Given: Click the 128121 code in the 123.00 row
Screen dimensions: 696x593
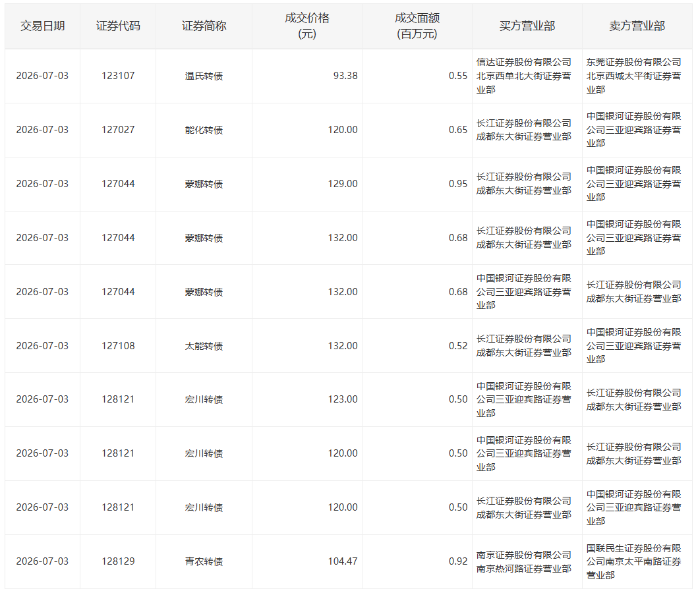Looking at the screenshot, I should pos(118,399).
